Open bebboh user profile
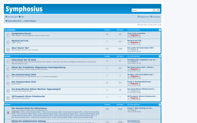 (133, 50)
